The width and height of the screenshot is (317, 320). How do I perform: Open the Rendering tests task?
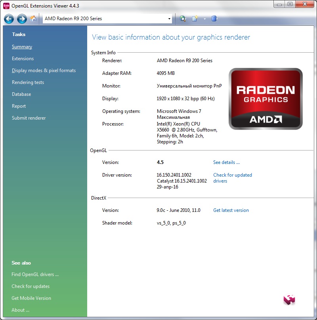pyautogui.click(x=28, y=82)
